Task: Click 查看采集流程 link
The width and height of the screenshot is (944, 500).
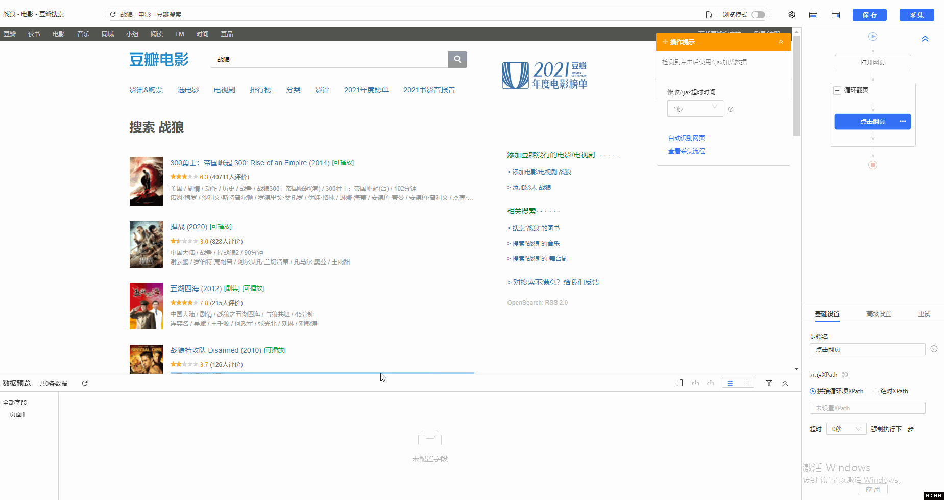Action: (687, 151)
